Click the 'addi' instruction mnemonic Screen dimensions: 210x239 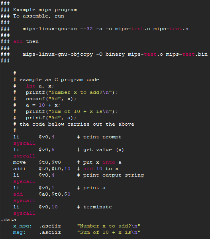(20, 169)
